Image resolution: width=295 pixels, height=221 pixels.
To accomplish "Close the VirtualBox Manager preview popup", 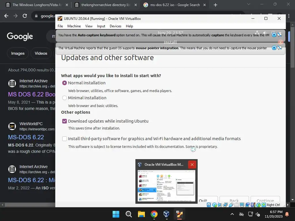I will click(192, 165).
